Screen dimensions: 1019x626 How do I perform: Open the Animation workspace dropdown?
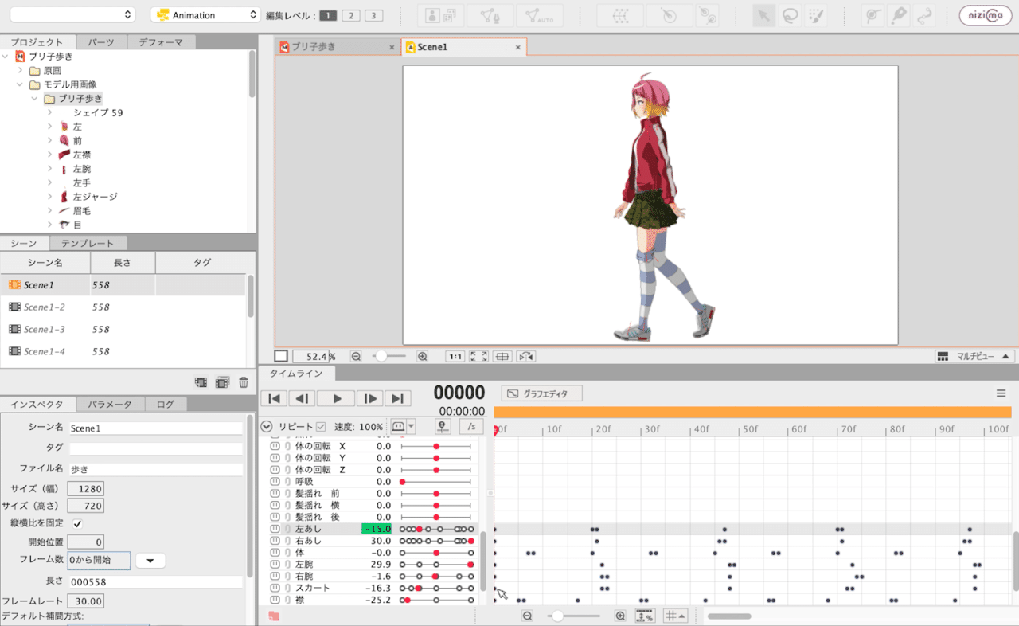point(205,15)
